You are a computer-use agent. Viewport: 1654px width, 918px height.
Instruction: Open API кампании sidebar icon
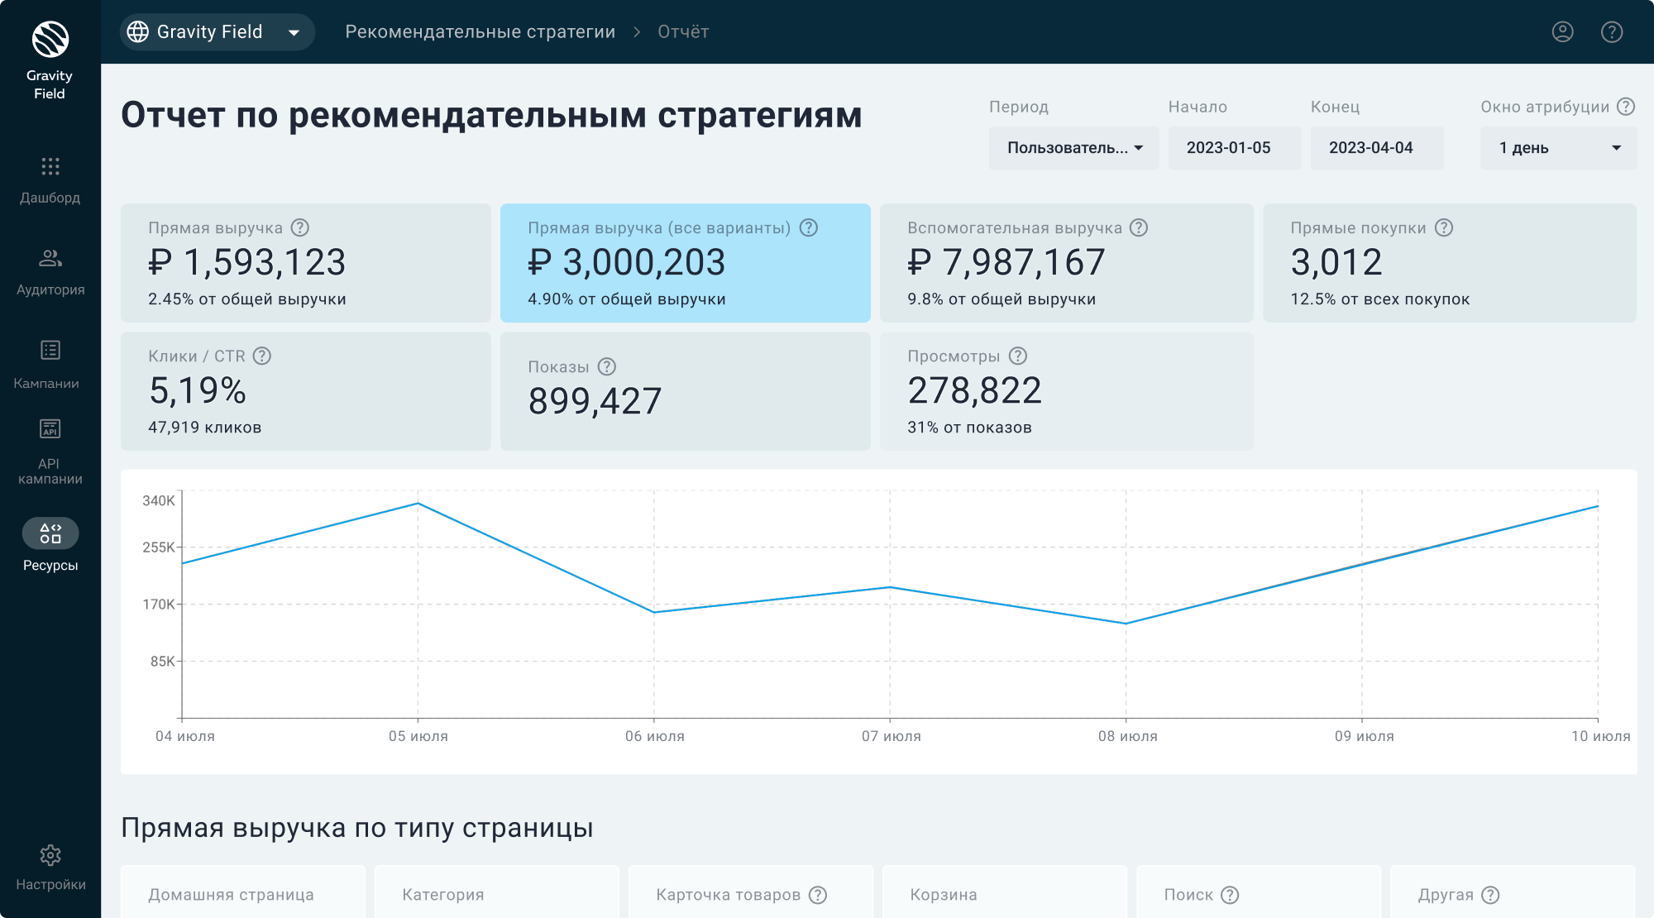[x=50, y=429]
